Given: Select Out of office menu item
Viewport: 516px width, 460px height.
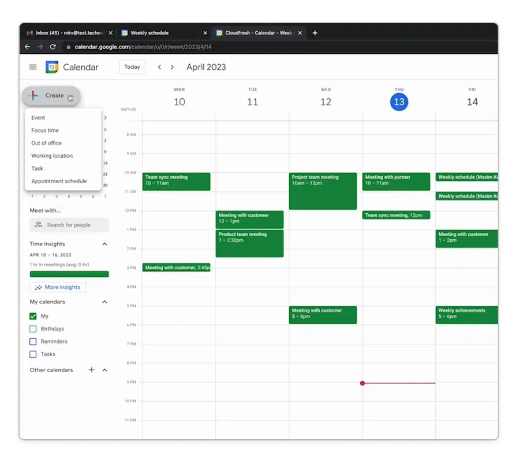Looking at the screenshot, I should tap(63, 143).
